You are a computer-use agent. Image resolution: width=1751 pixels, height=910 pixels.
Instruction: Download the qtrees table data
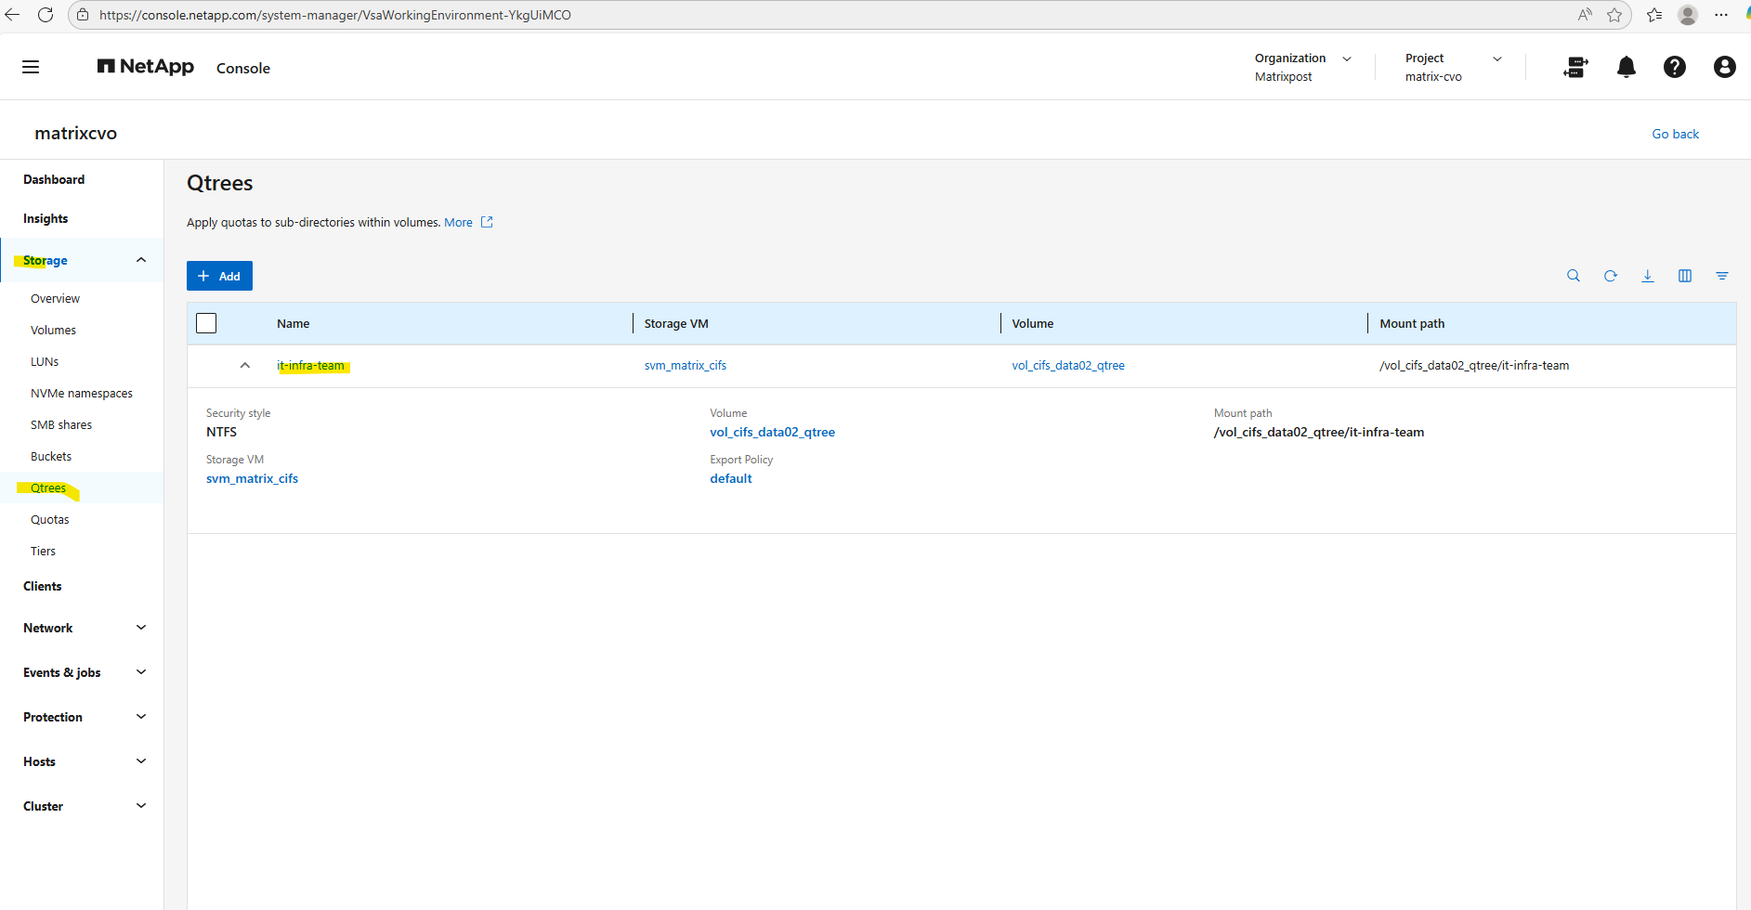click(x=1648, y=276)
